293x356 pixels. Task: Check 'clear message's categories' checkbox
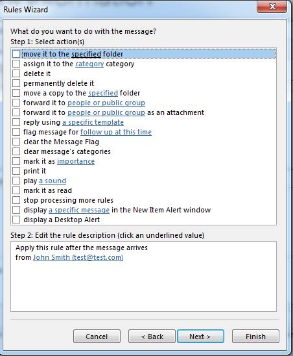[16, 151]
